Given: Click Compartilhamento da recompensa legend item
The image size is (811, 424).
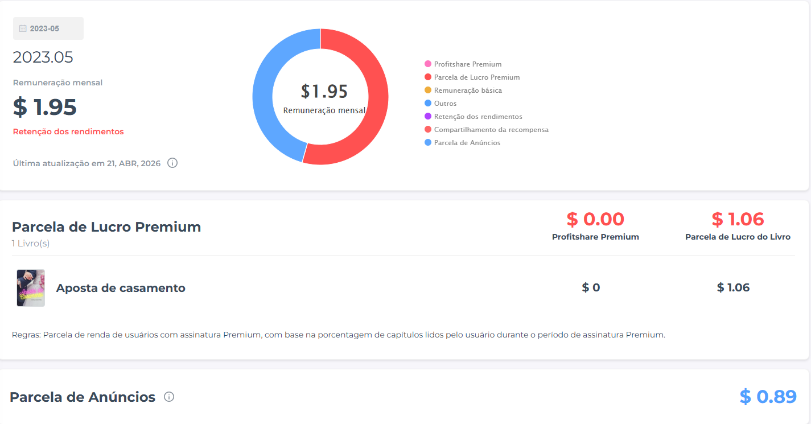Looking at the screenshot, I should click(491, 130).
